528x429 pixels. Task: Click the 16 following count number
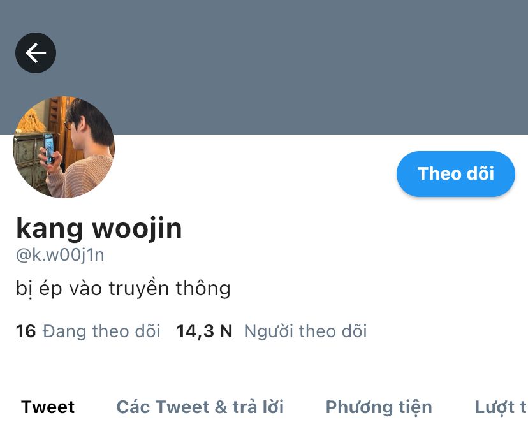26,331
